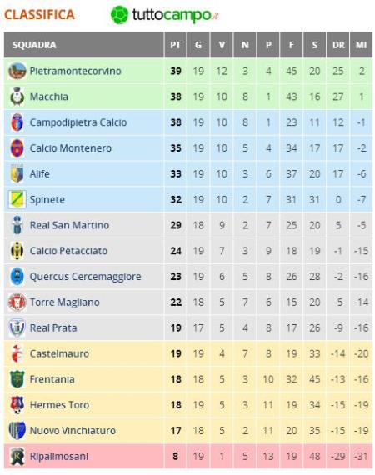This screenshot has height=475, width=375.
Task: Click the PT column header
Action: 175,45
